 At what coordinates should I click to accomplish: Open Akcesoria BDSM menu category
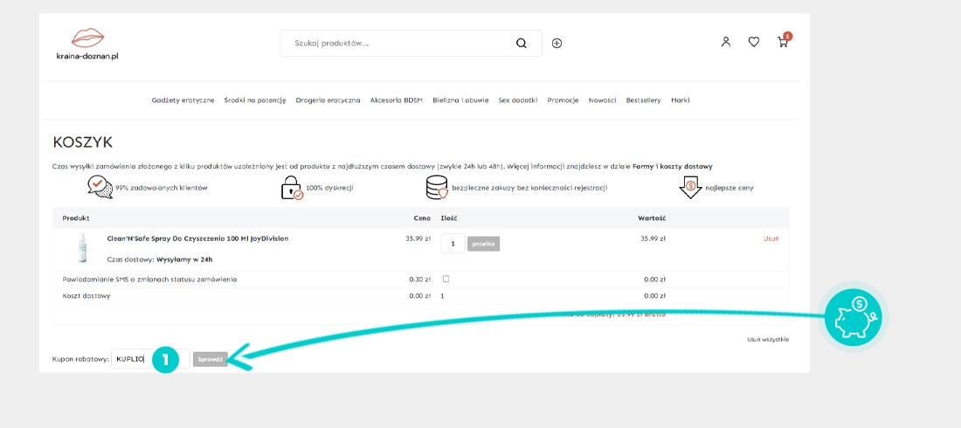[396, 100]
